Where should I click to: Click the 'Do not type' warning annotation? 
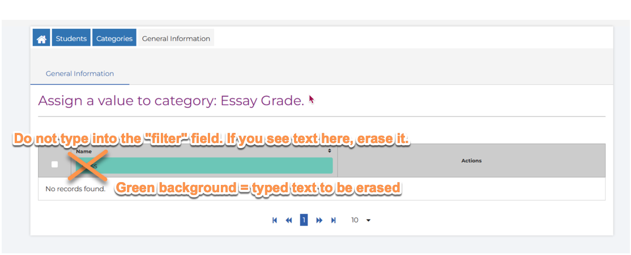point(211,139)
